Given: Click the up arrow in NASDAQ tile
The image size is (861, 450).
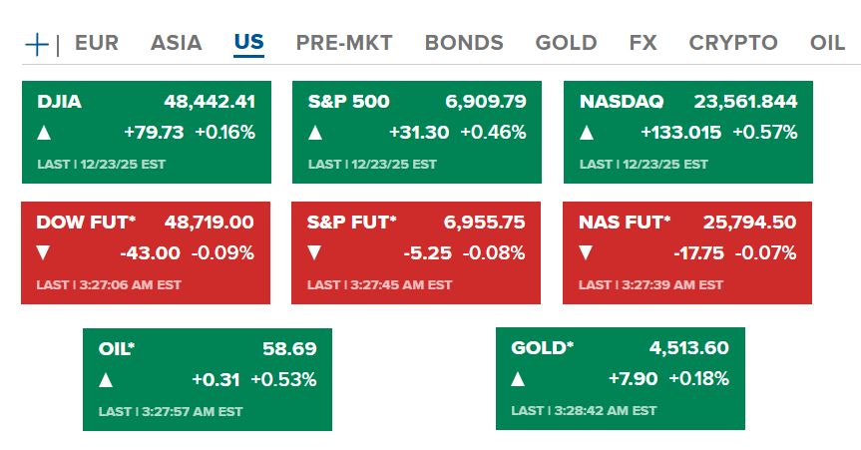Looking at the screenshot, I should coord(587,133).
